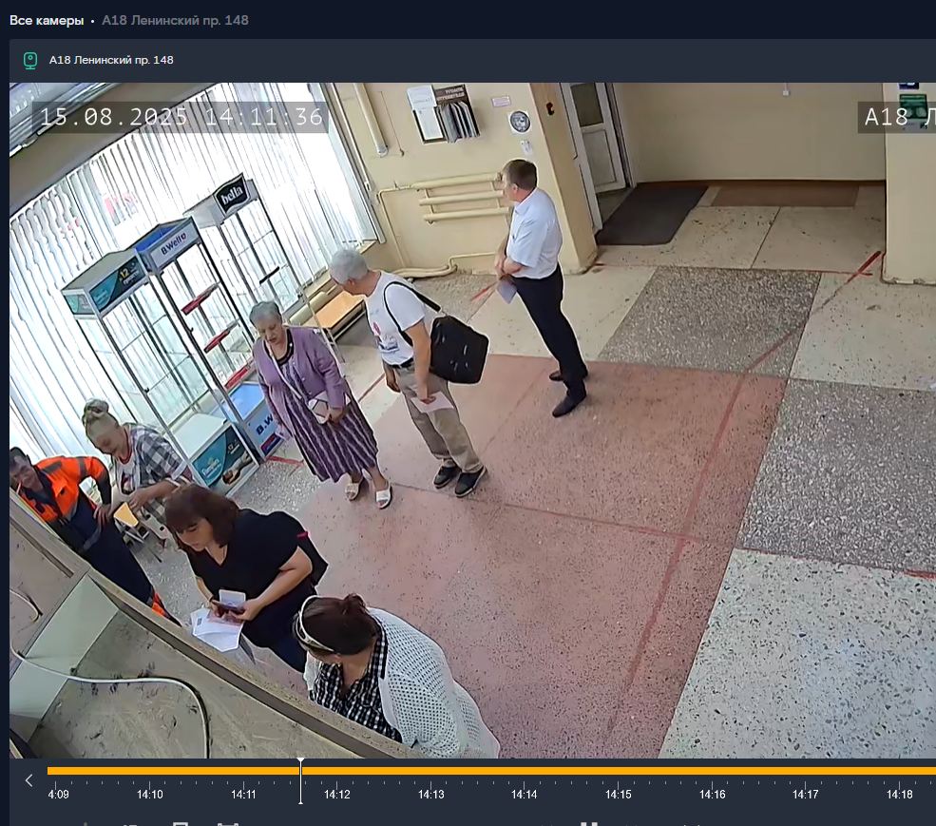The width and height of the screenshot is (936, 826).
Task: Click the center of the video frame
Action: tap(472, 420)
